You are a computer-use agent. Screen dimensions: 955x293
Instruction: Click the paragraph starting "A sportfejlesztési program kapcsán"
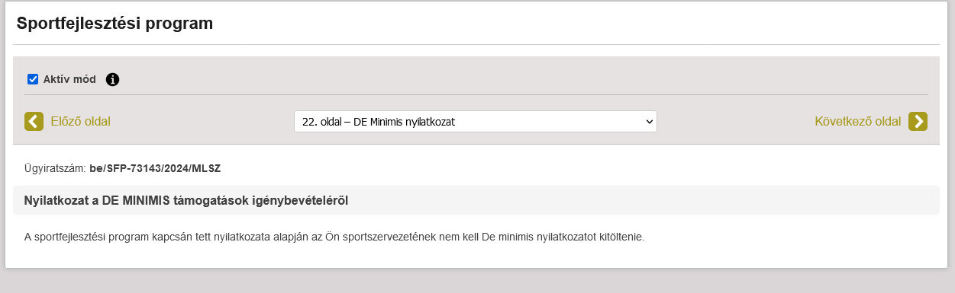(335, 237)
